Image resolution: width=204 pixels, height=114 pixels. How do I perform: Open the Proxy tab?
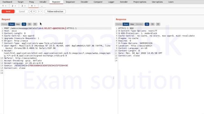click(x=32, y=2)
